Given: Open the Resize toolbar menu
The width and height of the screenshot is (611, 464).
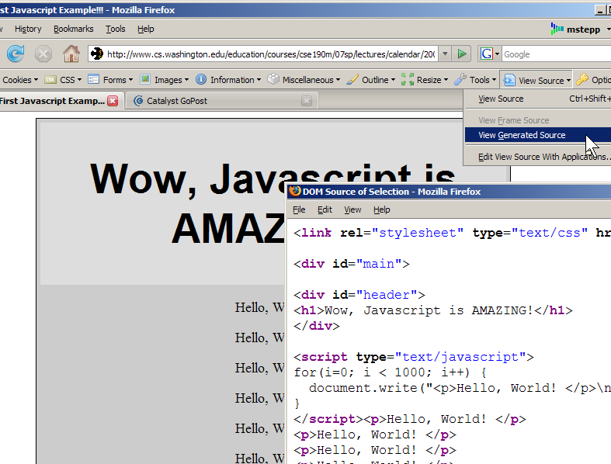Looking at the screenshot, I should [424, 80].
